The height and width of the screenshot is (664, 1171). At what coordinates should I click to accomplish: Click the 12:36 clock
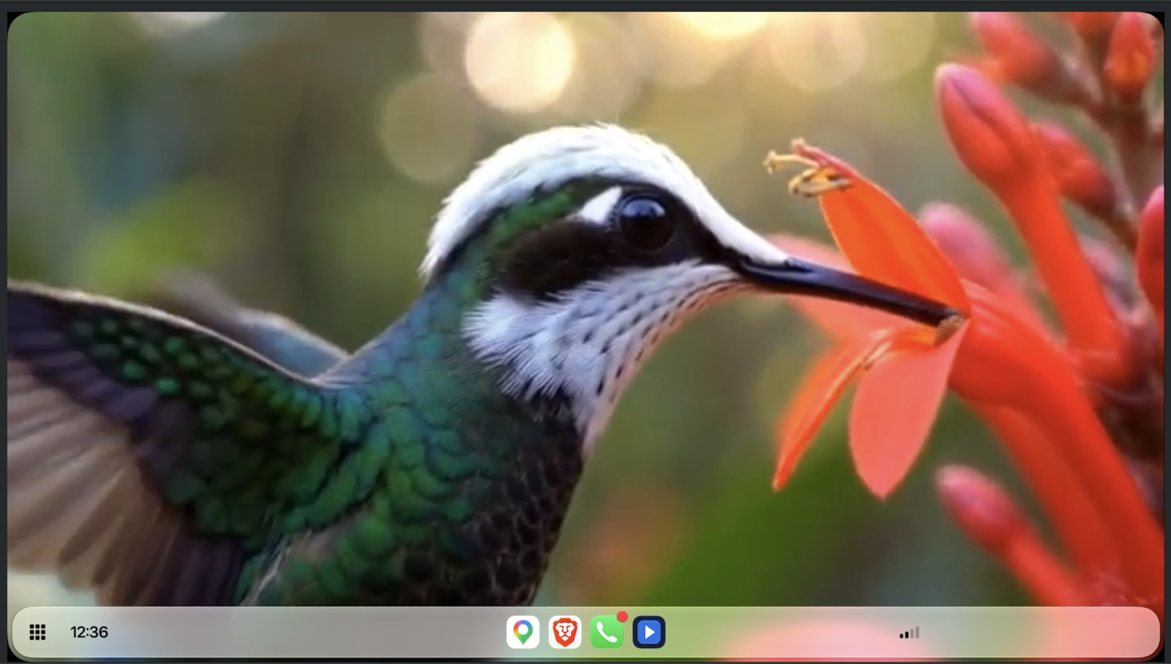(89, 632)
